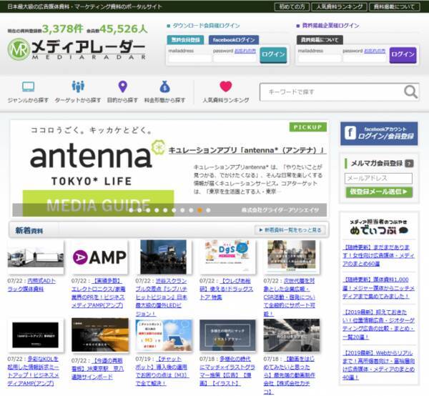The width and height of the screenshot is (429, 396).
Task: Click the Facebook account login icon
Action: click(x=350, y=132)
